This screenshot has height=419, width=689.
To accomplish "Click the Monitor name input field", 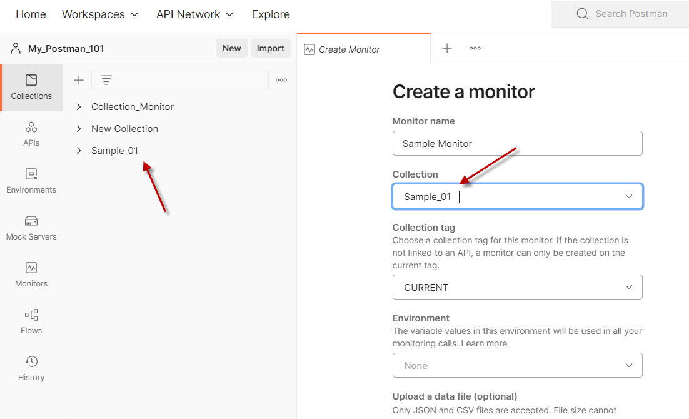I will click(517, 143).
